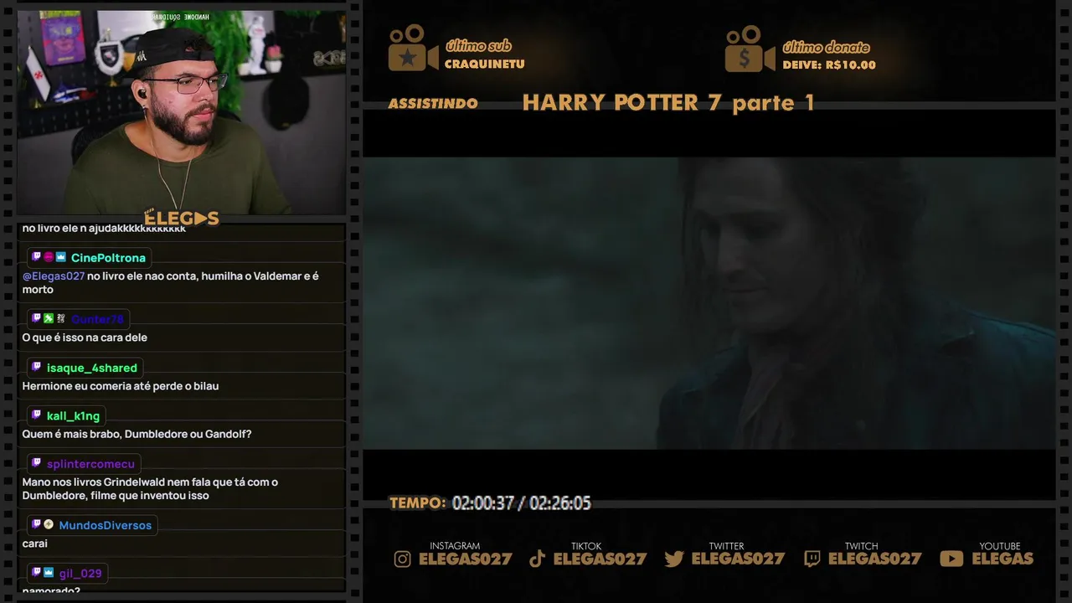Click the Twitch badge beside splintercomecu
Screen dimensions: 1072x603
coord(36,463)
